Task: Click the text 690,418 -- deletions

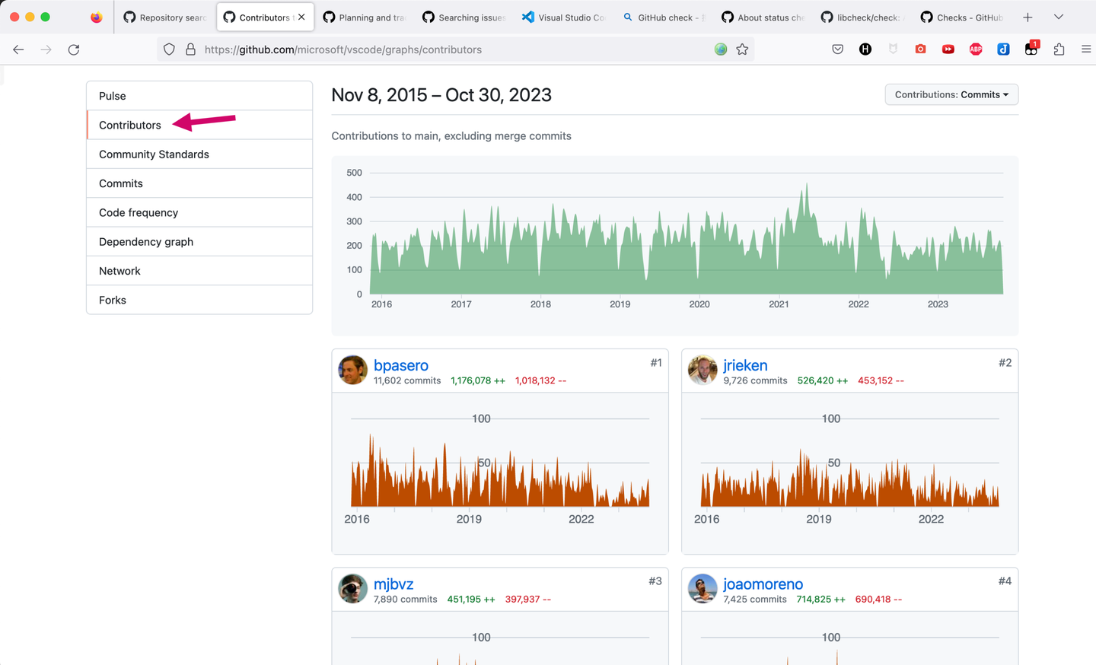Action: tap(878, 600)
